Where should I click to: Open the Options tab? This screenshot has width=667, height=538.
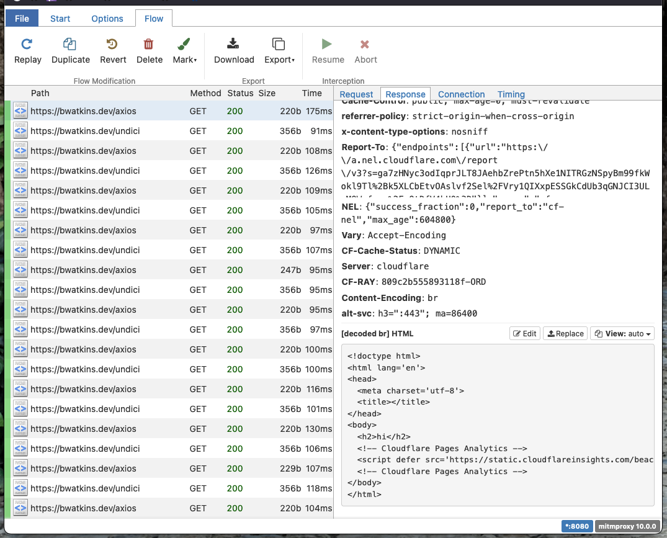point(107,19)
